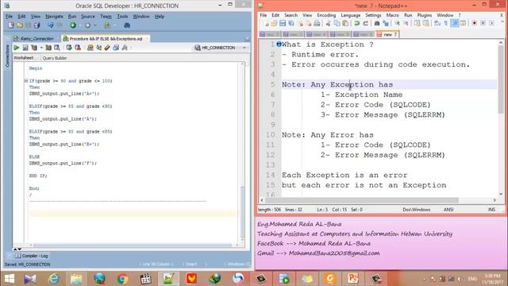Click the Commit icon in worksheet toolbar
The height and width of the screenshot is (286, 508).
69,48
